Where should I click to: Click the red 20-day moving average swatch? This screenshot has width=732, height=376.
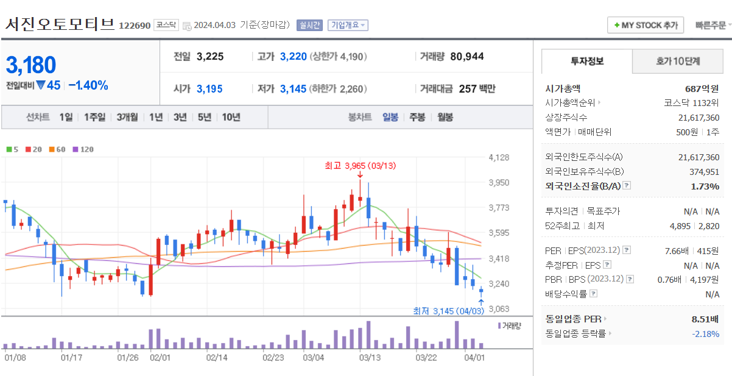(x=28, y=149)
